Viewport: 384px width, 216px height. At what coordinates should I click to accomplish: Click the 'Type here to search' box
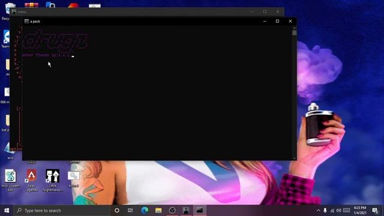(x=62, y=211)
